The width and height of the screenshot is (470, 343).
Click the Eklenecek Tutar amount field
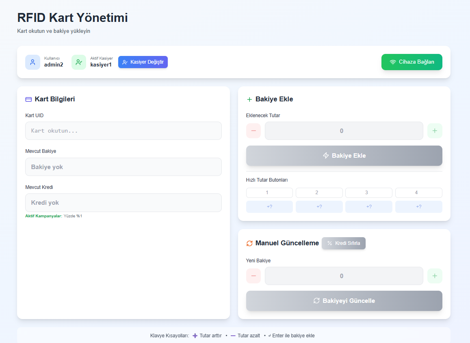(x=344, y=131)
